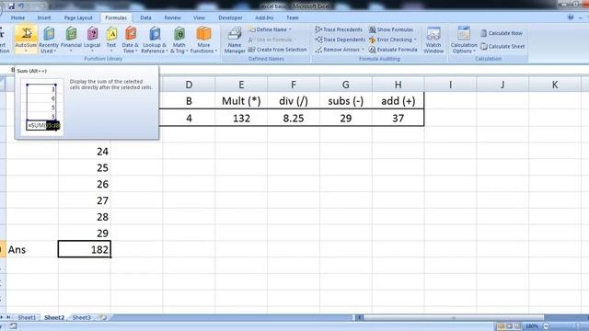Switch to the Team tab
The image size is (589, 331).
coord(293,17)
